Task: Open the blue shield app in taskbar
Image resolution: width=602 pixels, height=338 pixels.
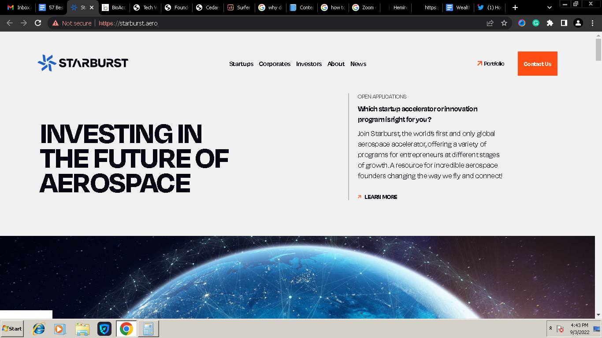Action: coord(104,329)
